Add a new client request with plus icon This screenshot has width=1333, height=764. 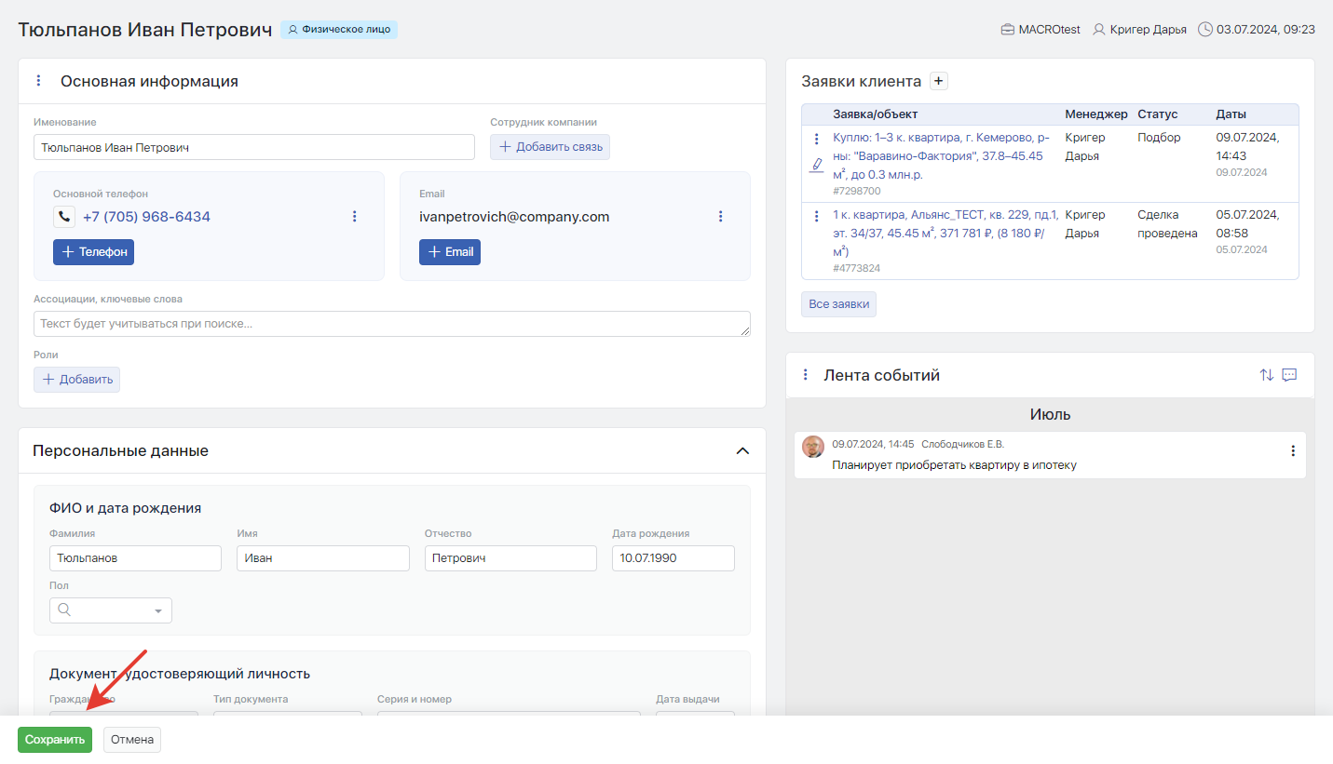pyautogui.click(x=939, y=81)
